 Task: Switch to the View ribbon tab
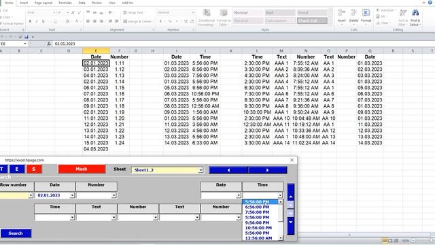[x=111, y=3]
